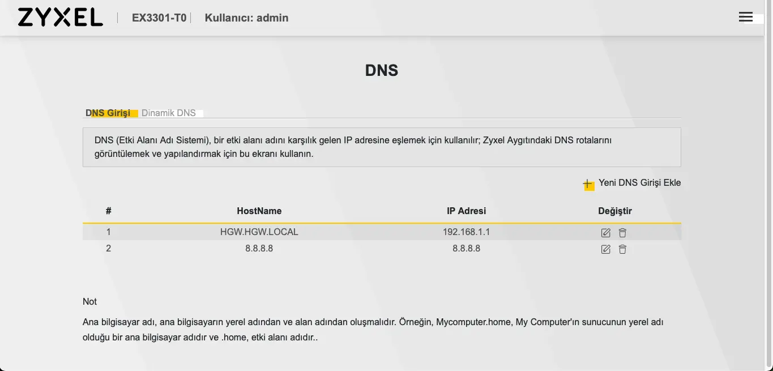Image resolution: width=773 pixels, height=371 pixels.
Task: Click the # column header
Action: pos(108,211)
